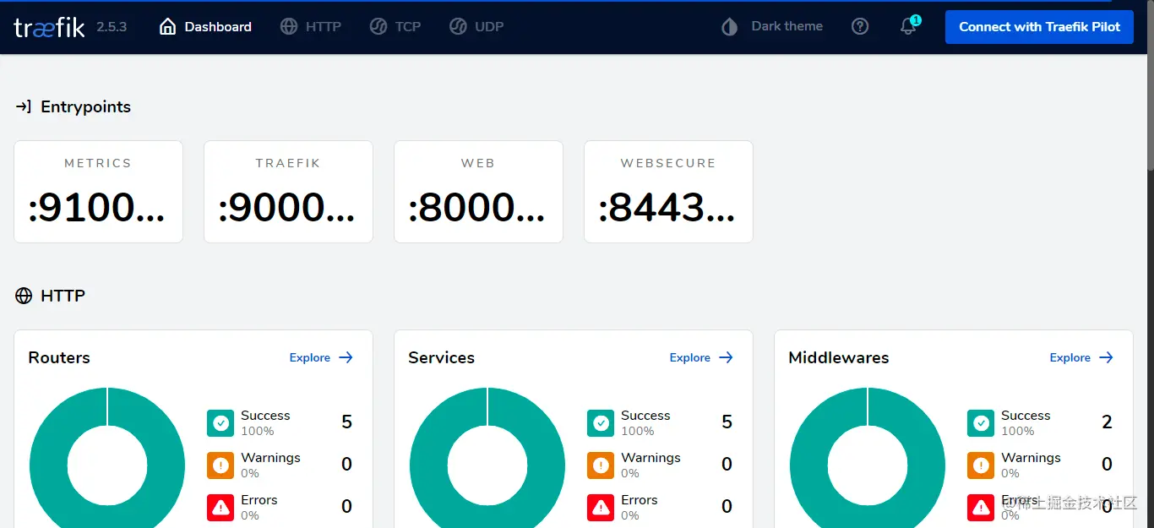Click the HTTP section globe icon
Screen dimensions: 1154x528
24,296
